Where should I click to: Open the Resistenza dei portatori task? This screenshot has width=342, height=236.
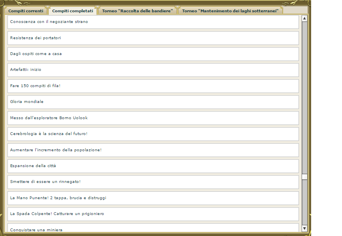tap(153, 38)
